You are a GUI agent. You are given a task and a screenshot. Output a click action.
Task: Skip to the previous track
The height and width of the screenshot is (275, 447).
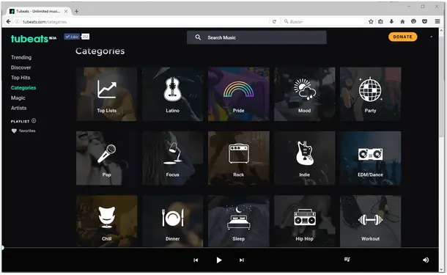click(x=196, y=260)
